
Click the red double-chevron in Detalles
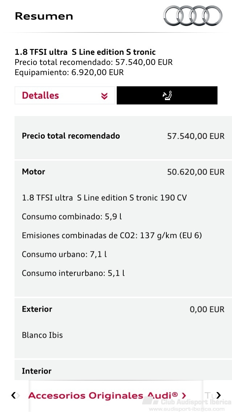coord(104,96)
